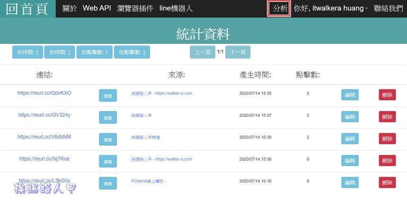Image resolution: width=407 pixels, height=200 pixels.
Task: Sort by 依時間 descending arrow
Action: (x=60, y=52)
